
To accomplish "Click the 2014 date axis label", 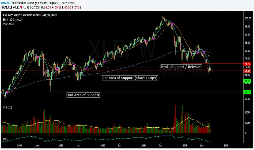I will pyautogui.click(x=144, y=145).
